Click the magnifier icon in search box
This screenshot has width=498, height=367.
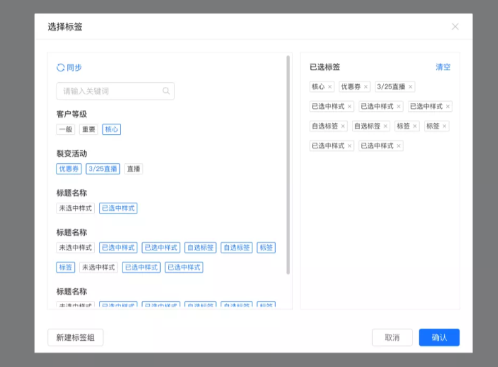(166, 91)
